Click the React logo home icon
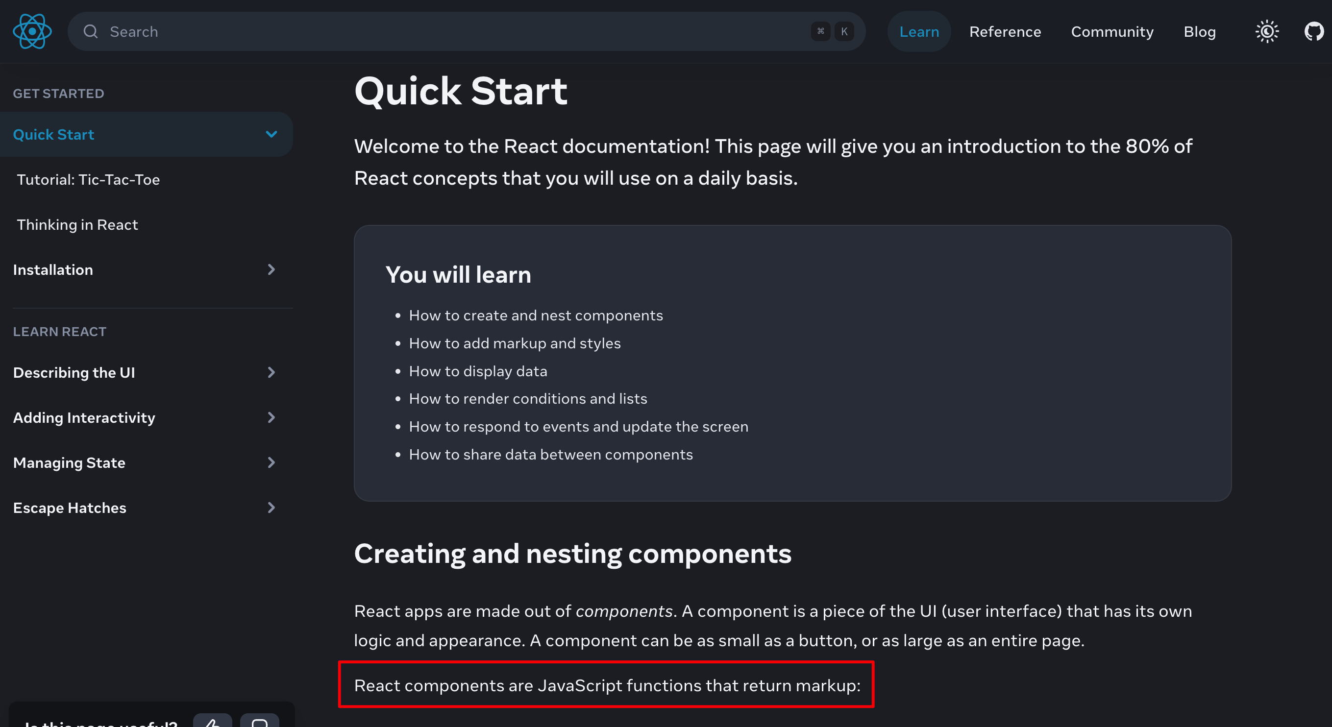This screenshot has height=727, width=1332. point(32,31)
